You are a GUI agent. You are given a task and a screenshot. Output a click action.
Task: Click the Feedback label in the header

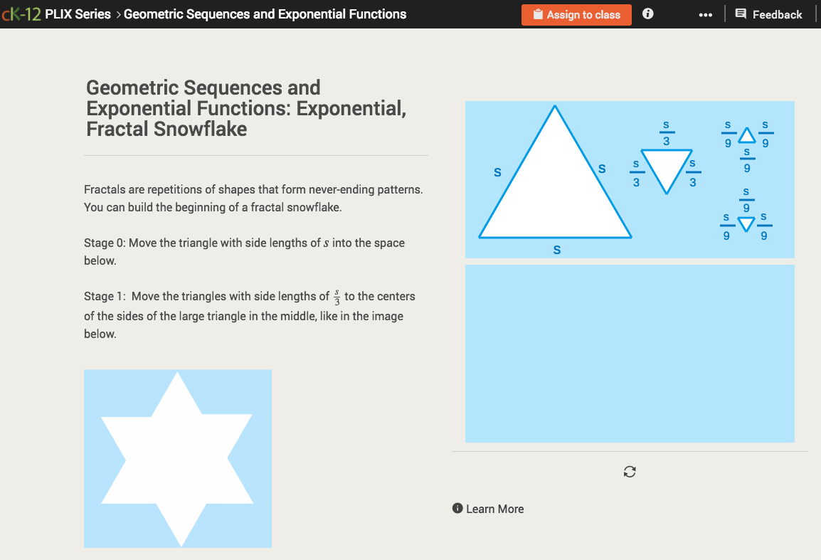pos(778,14)
